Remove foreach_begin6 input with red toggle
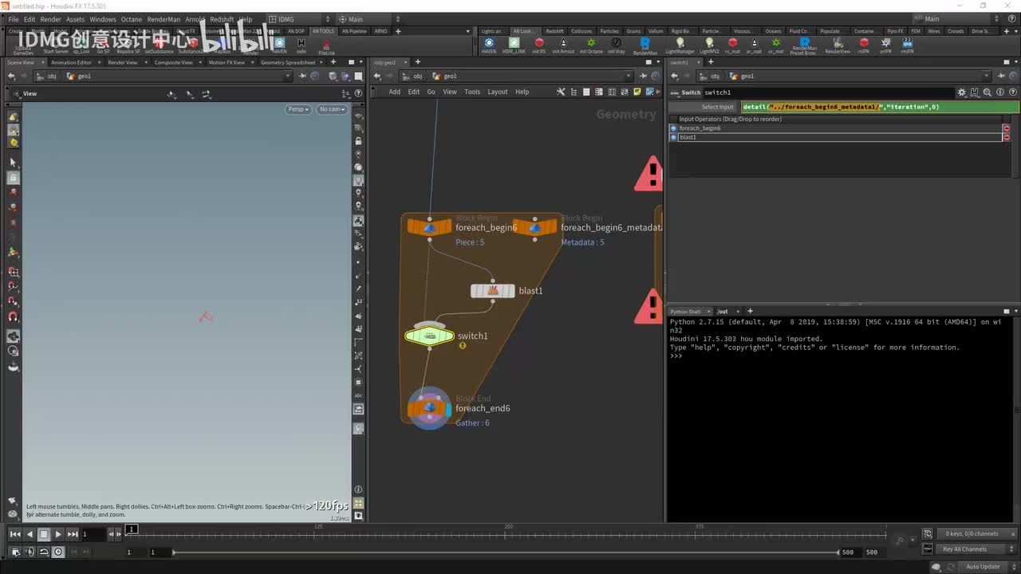 1007,128
